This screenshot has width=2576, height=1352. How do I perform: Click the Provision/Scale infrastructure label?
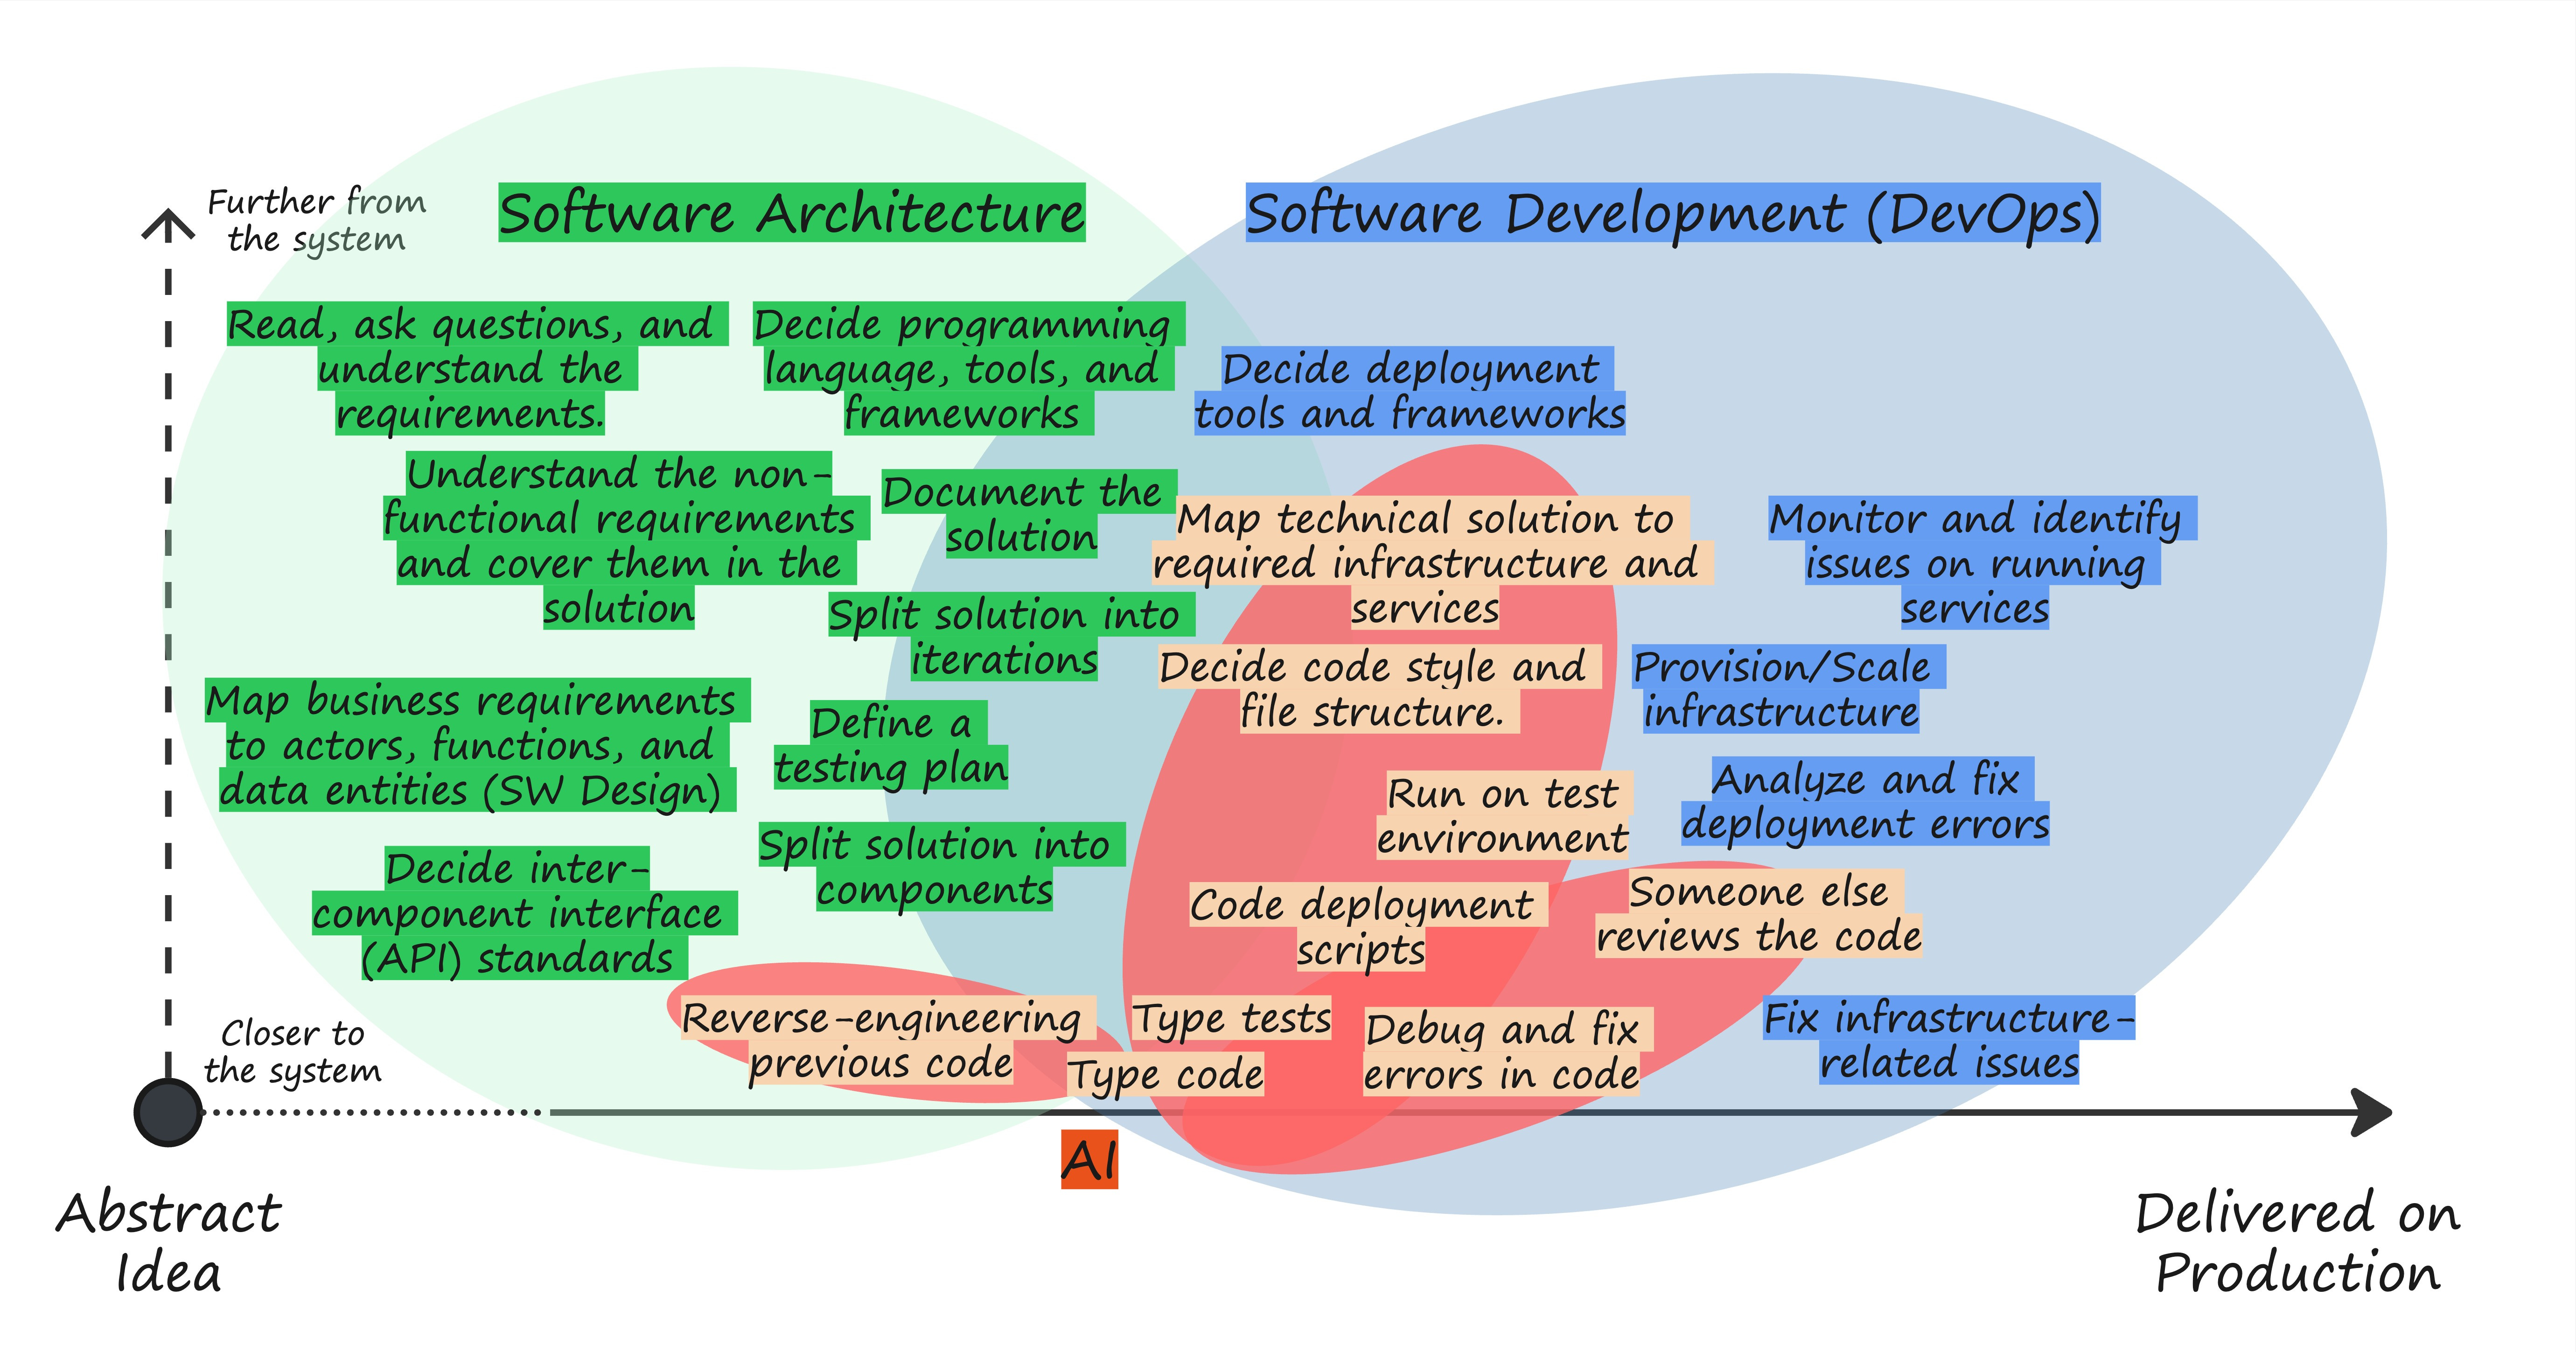click(1782, 689)
